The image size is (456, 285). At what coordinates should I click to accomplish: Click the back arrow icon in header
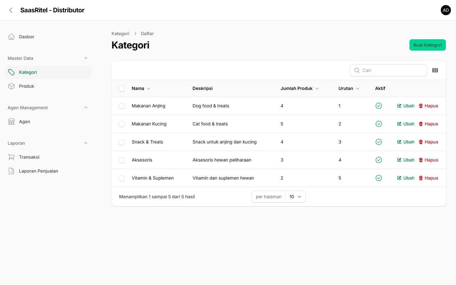pos(11,10)
